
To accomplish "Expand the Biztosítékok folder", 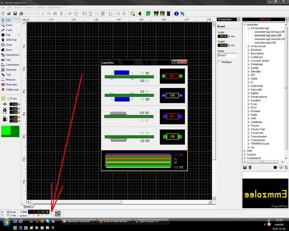I will coord(249,54).
